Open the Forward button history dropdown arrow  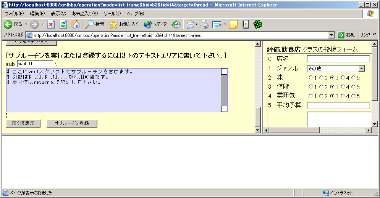click(x=43, y=24)
